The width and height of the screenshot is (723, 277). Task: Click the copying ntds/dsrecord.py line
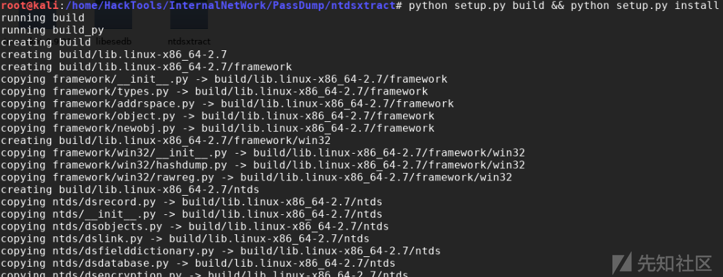(x=191, y=202)
